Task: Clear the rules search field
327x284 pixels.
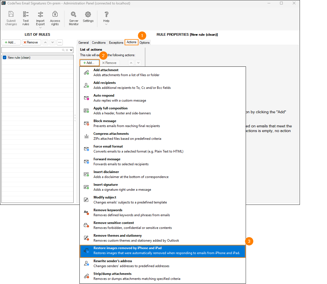Action: [x=67, y=50]
